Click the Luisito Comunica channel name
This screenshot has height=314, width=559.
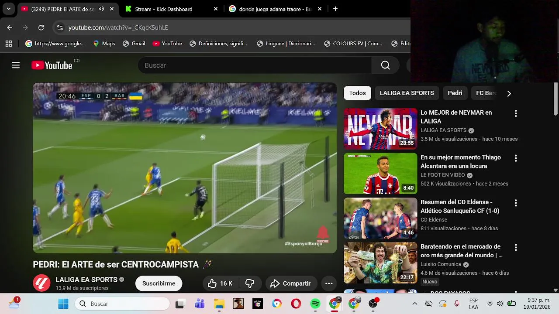point(441,264)
